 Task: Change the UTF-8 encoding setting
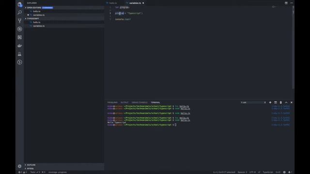(x=252, y=172)
